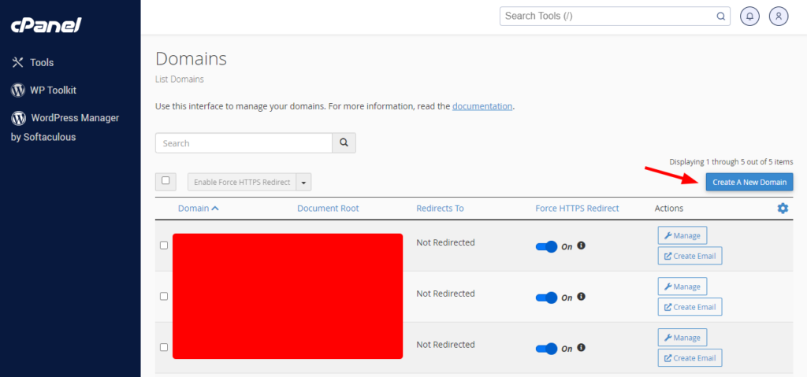This screenshot has width=807, height=377.
Task: Click Create A New Domain button
Action: 749,182
